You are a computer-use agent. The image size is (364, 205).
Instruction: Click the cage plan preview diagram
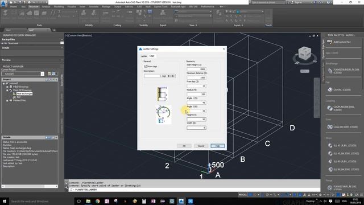[163, 114]
